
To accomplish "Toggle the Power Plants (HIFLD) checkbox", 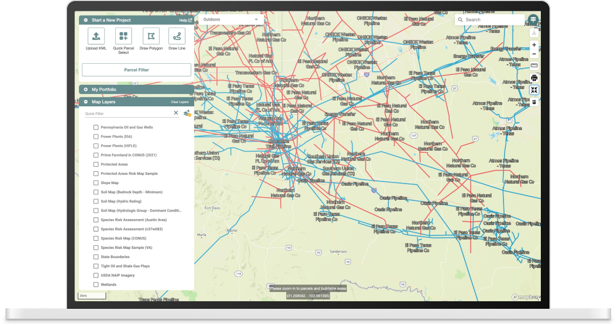I will [96, 146].
